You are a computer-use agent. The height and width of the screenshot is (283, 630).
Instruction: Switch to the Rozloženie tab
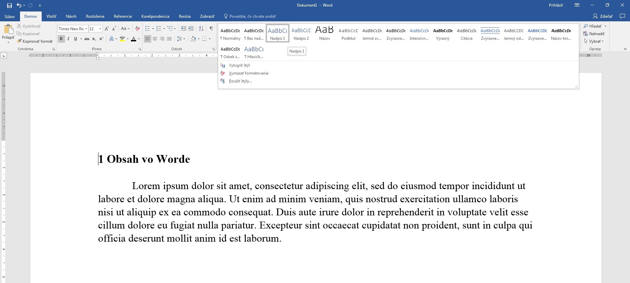(95, 16)
